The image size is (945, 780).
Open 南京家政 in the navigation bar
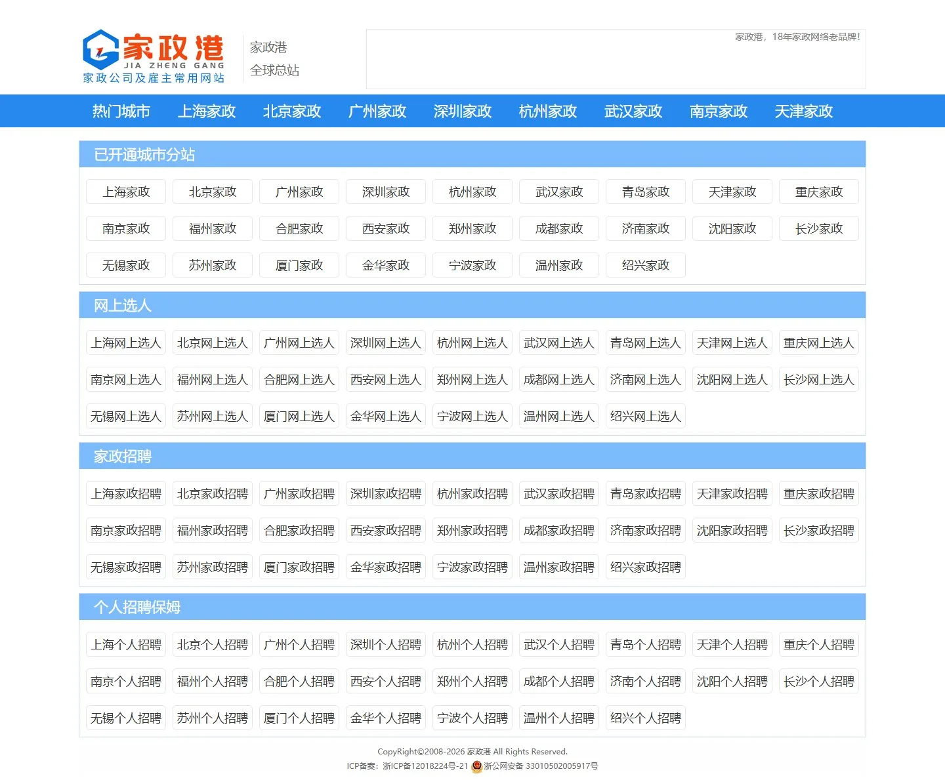click(x=719, y=112)
